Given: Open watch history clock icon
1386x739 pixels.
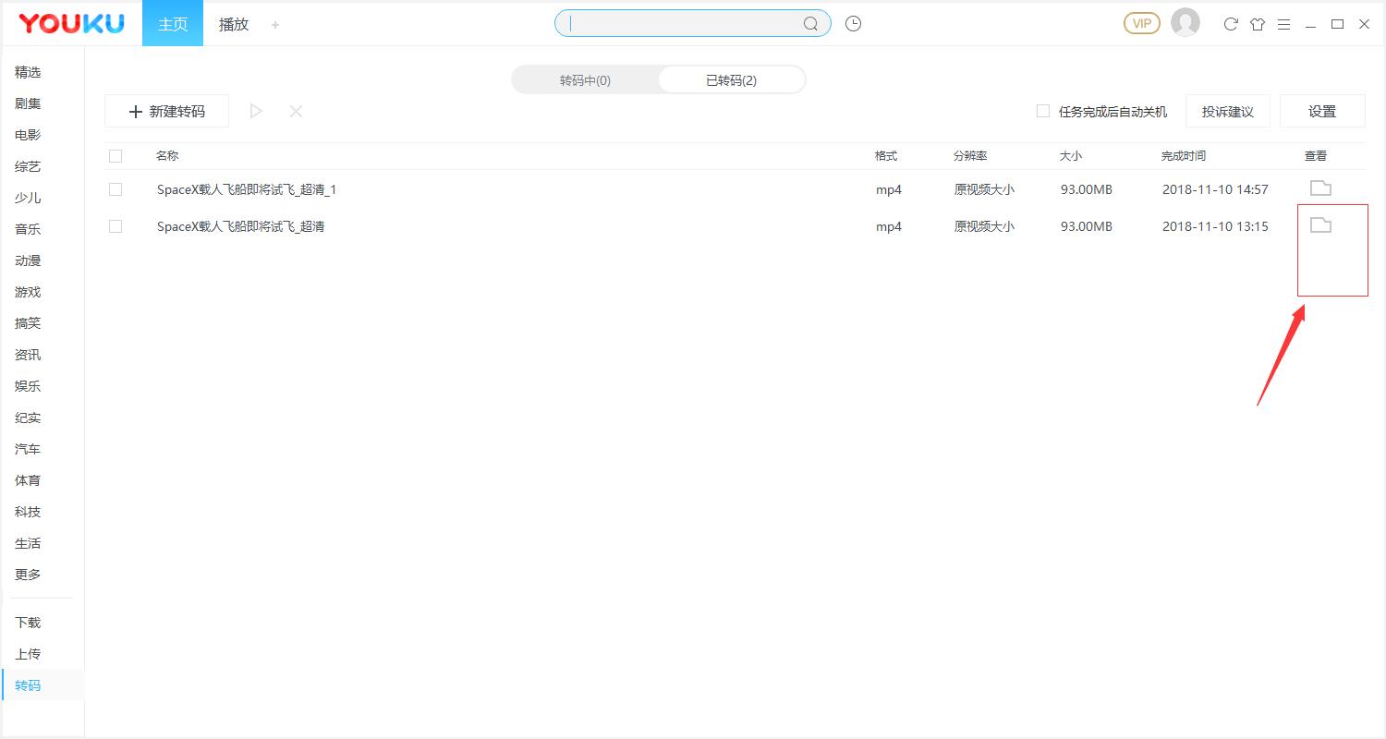Looking at the screenshot, I should point(853,24).
